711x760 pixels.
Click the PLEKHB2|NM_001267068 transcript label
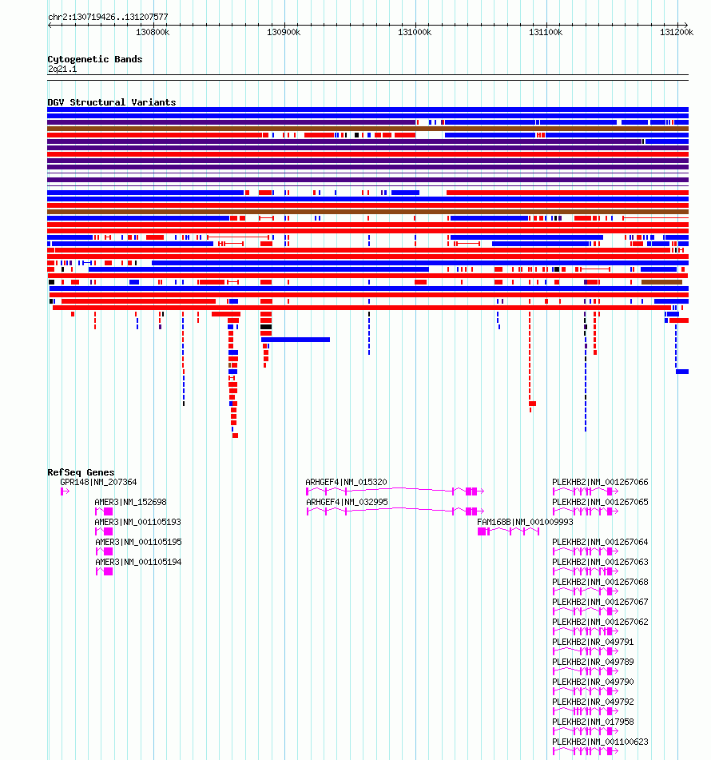(x=600, y=582)
